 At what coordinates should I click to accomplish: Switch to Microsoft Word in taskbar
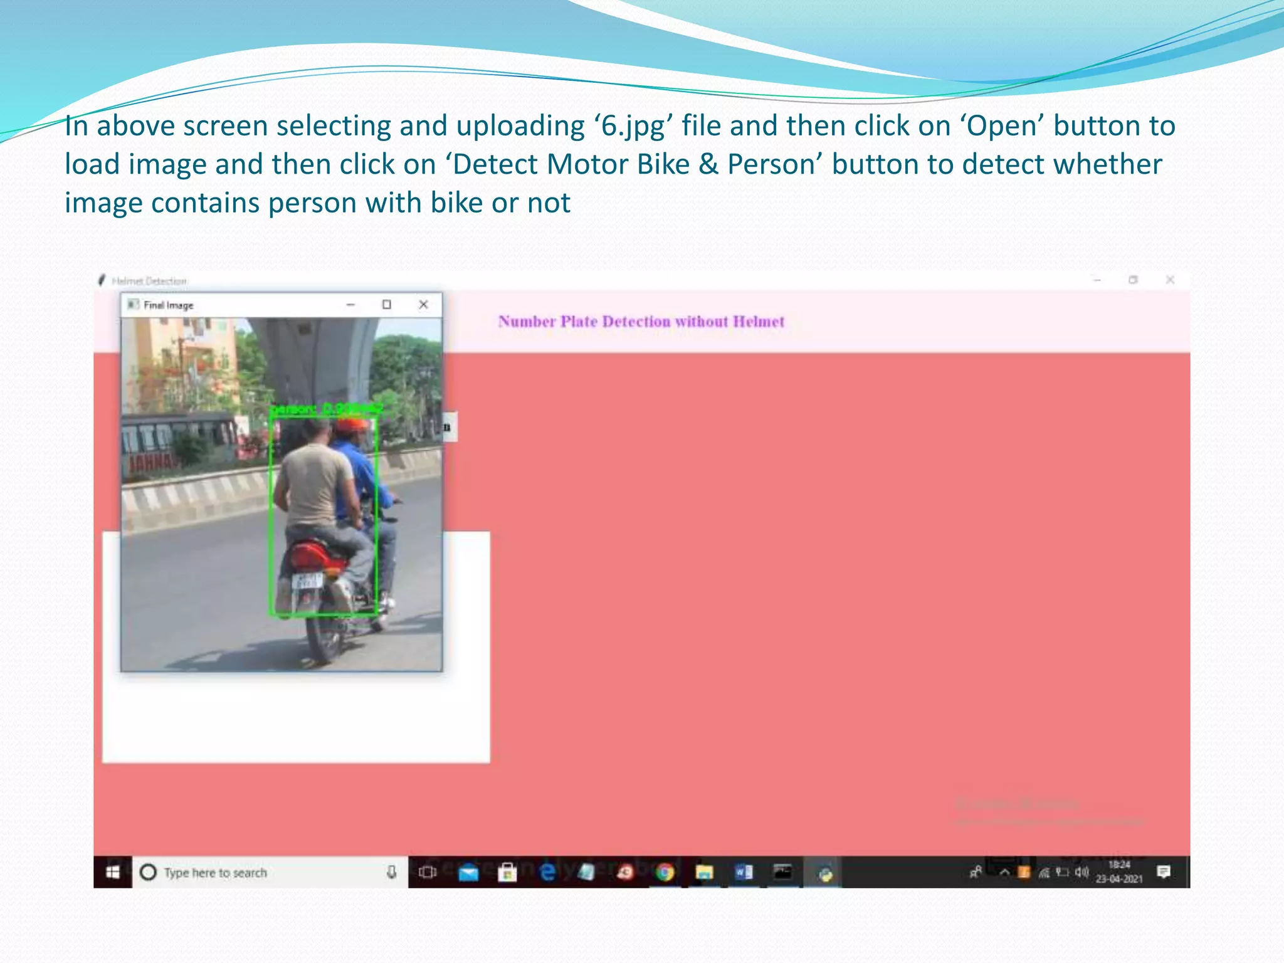(x=744, y=872)
